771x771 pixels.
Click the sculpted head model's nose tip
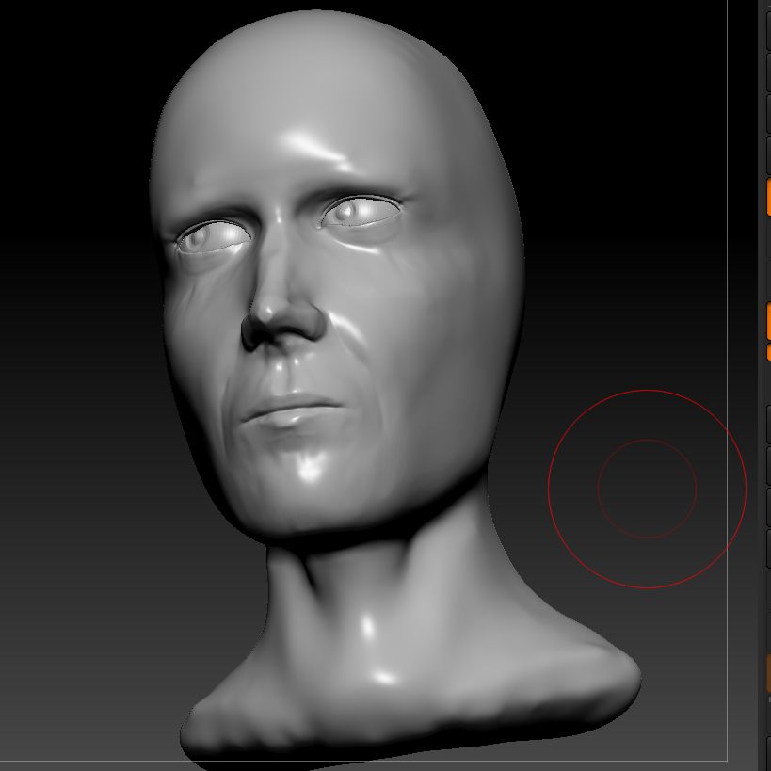pyautogui.click(x=269, y=313)
